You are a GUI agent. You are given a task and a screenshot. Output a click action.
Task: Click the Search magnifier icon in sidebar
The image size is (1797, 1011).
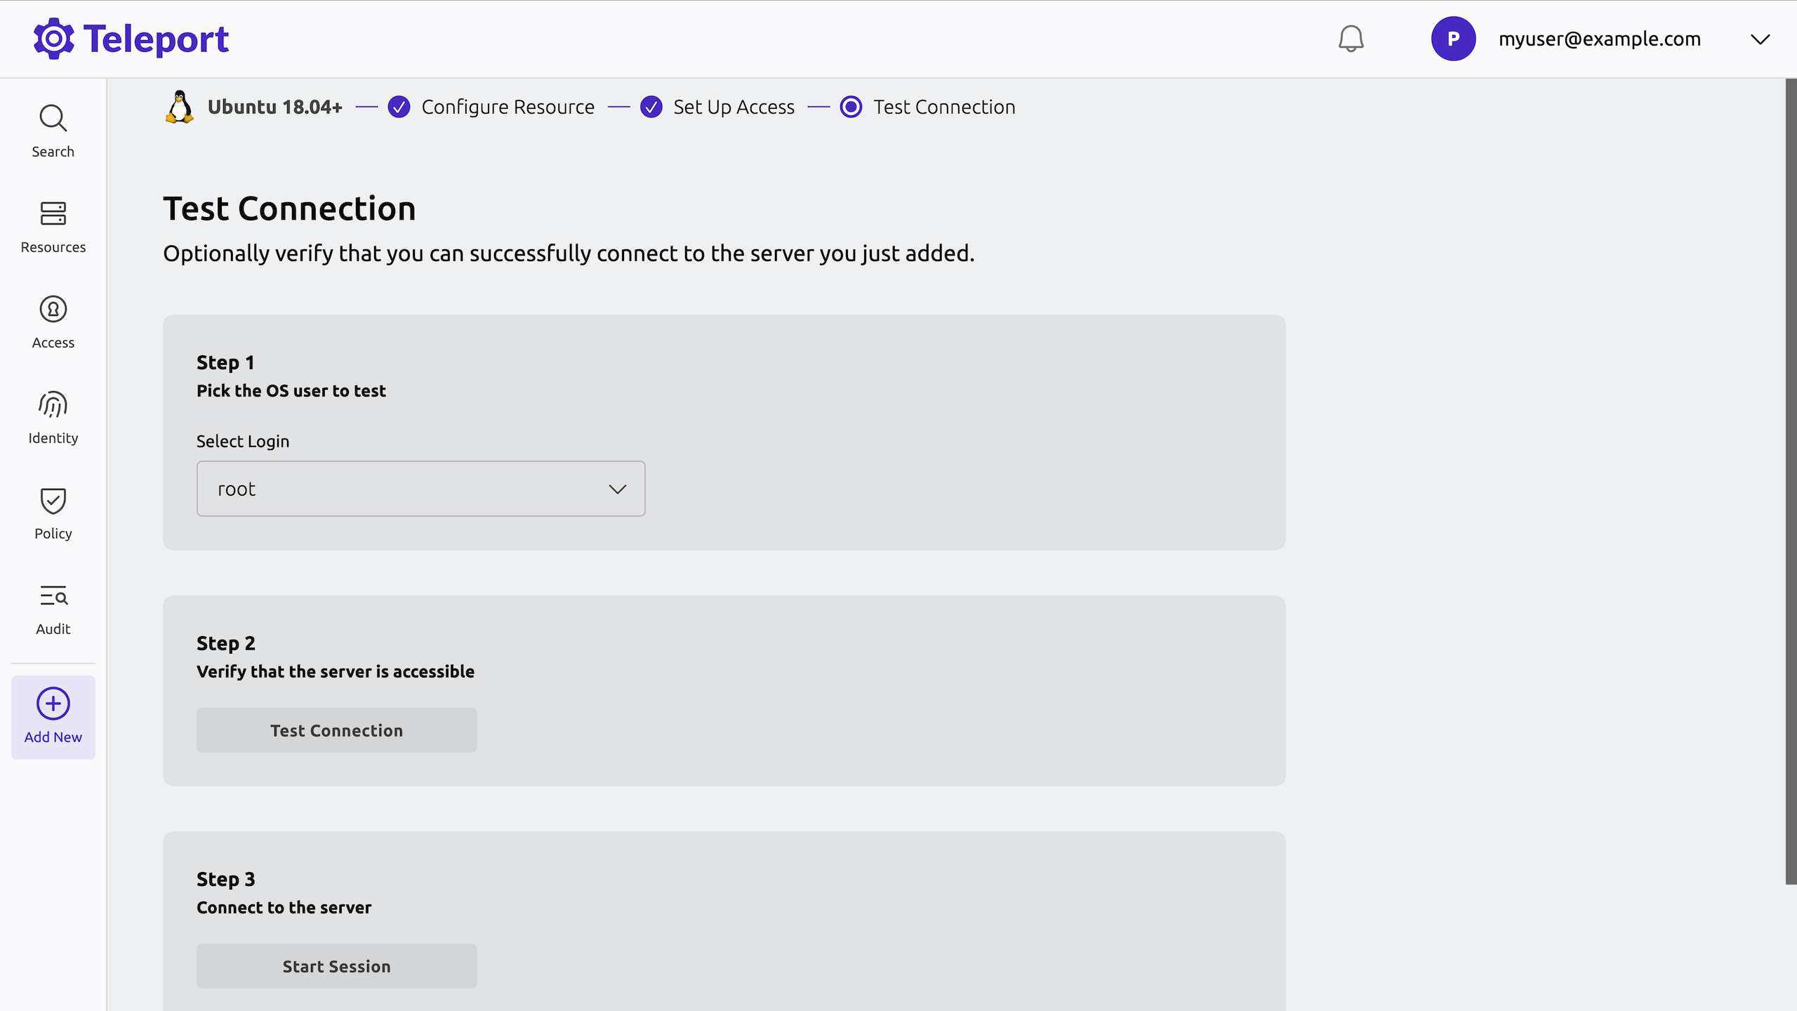(53, 119)
